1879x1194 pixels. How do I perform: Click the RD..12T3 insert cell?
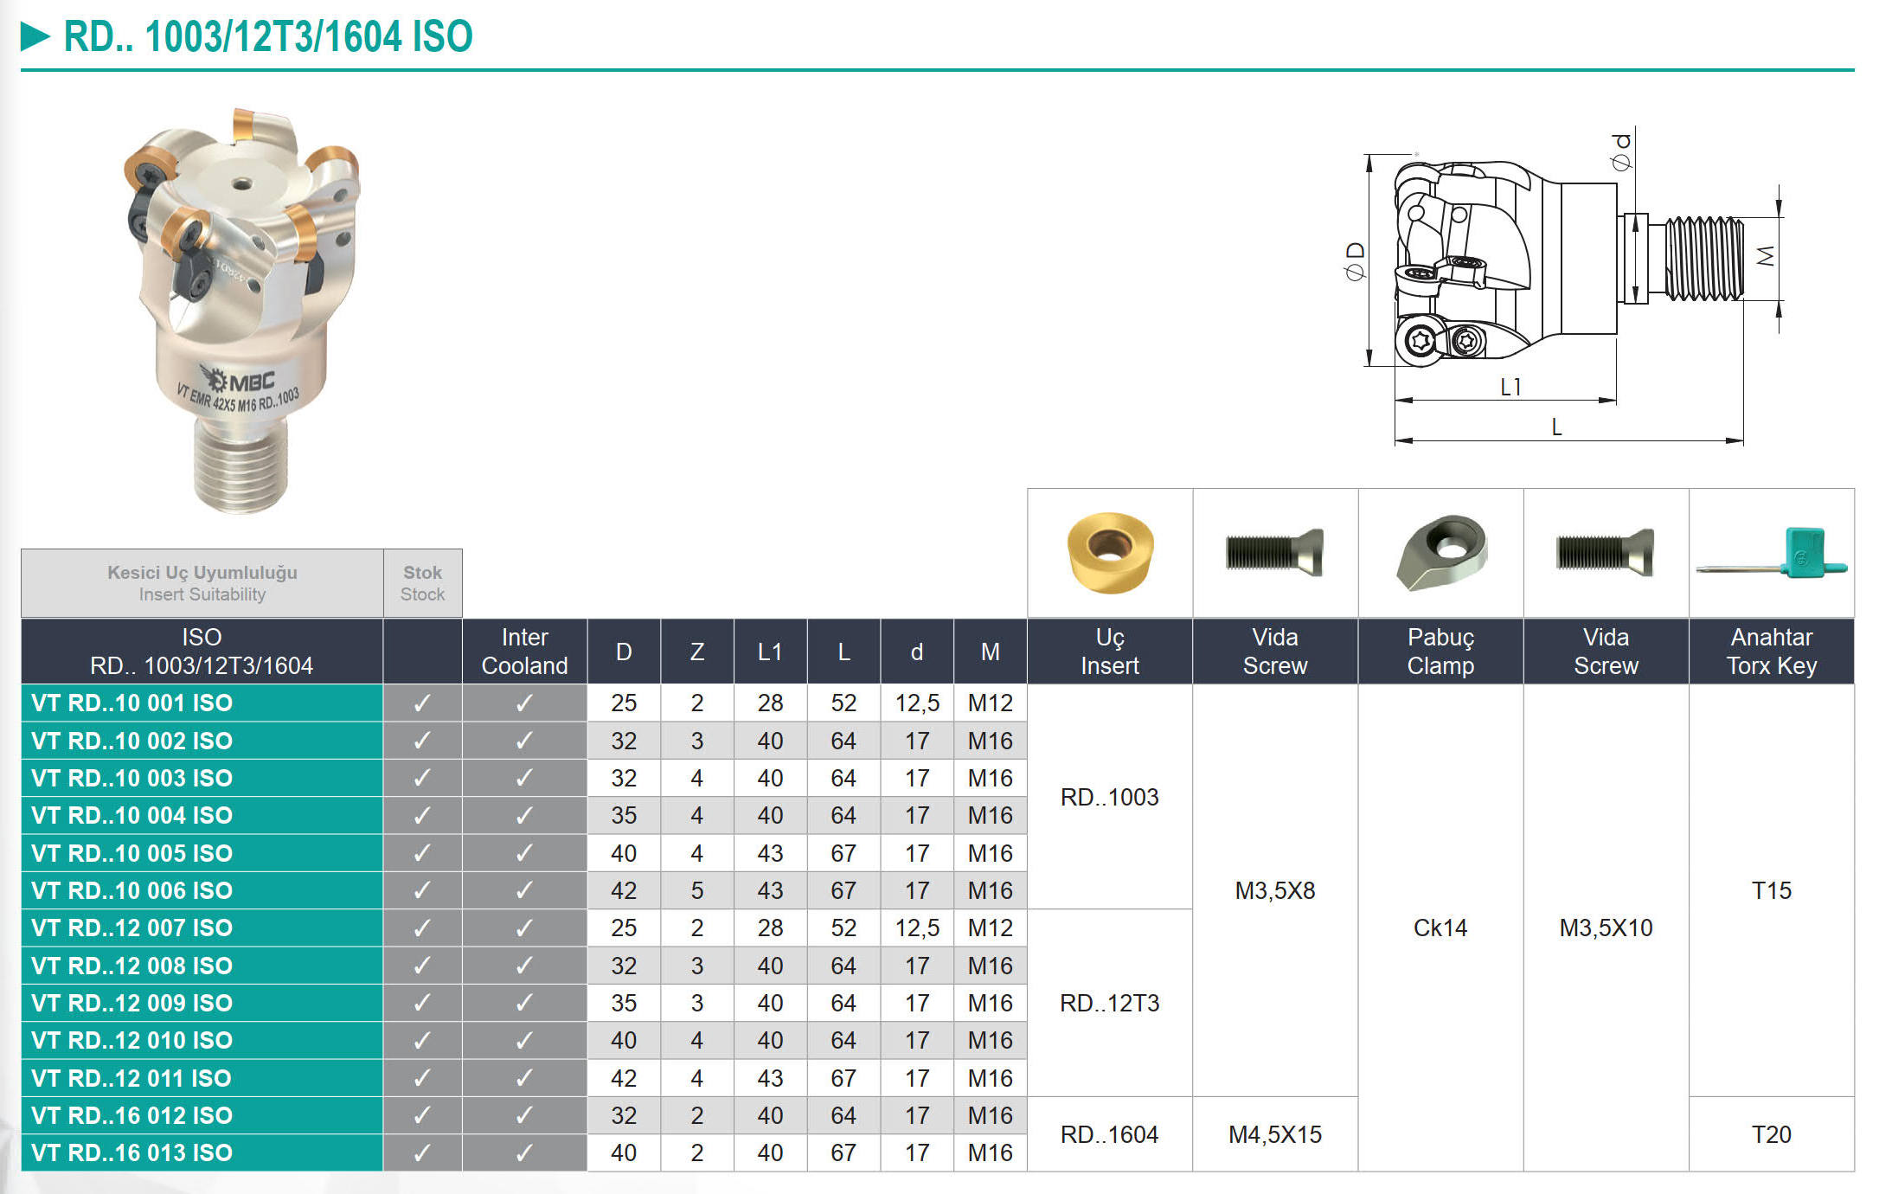(x=1110, y=1004)
